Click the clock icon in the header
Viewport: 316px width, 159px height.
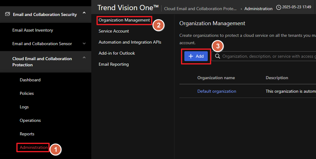pos(279,7)
